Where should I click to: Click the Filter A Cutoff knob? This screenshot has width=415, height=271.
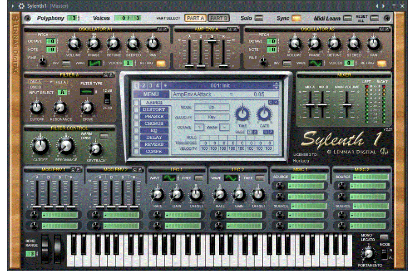point(36,108)
